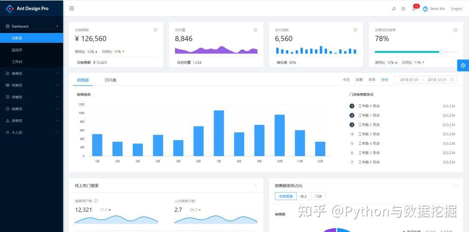Click the 12,321 search users value
Viewport: 469px width, 232px height.
83,210
